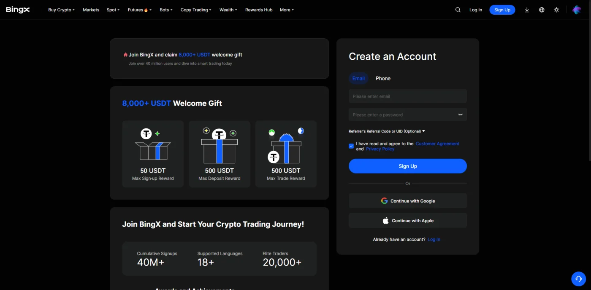Screen dimensions: 591x290
Task: Uncheck the Customer Agreement checkbox
Action: click(351, 146)
